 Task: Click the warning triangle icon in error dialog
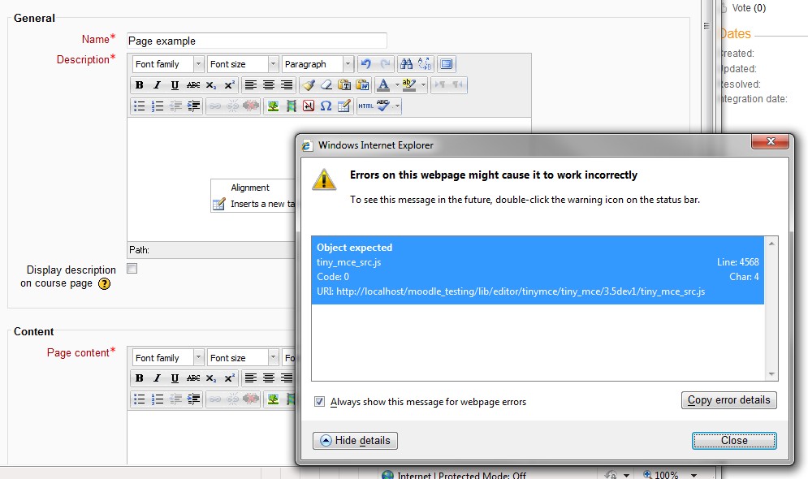(324, 179)
